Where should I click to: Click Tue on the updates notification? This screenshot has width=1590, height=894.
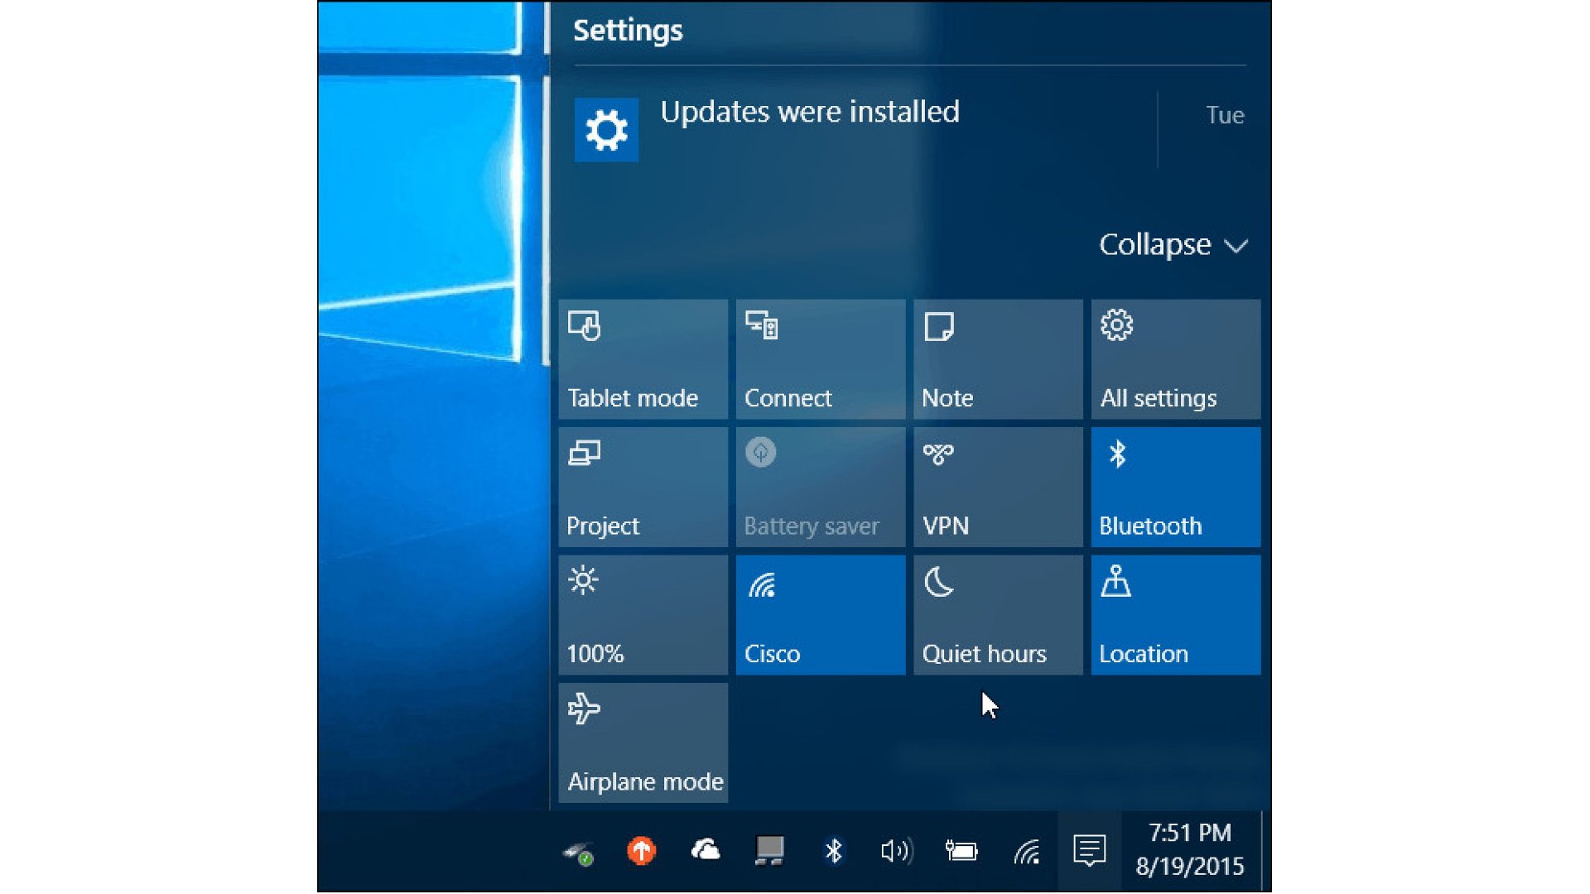(x=1225, y=115)
